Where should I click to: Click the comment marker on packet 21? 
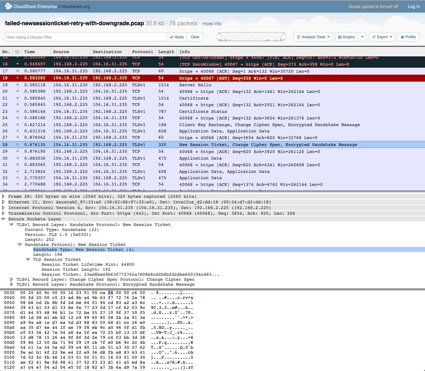[18, 98]
